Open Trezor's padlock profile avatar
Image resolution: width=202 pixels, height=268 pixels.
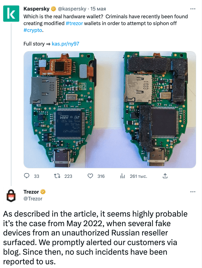point(11,196)
